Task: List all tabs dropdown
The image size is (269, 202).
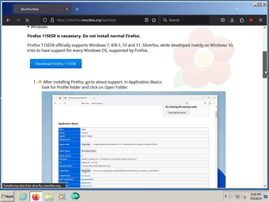Action: pyautogui.click(x=237, y=9)
